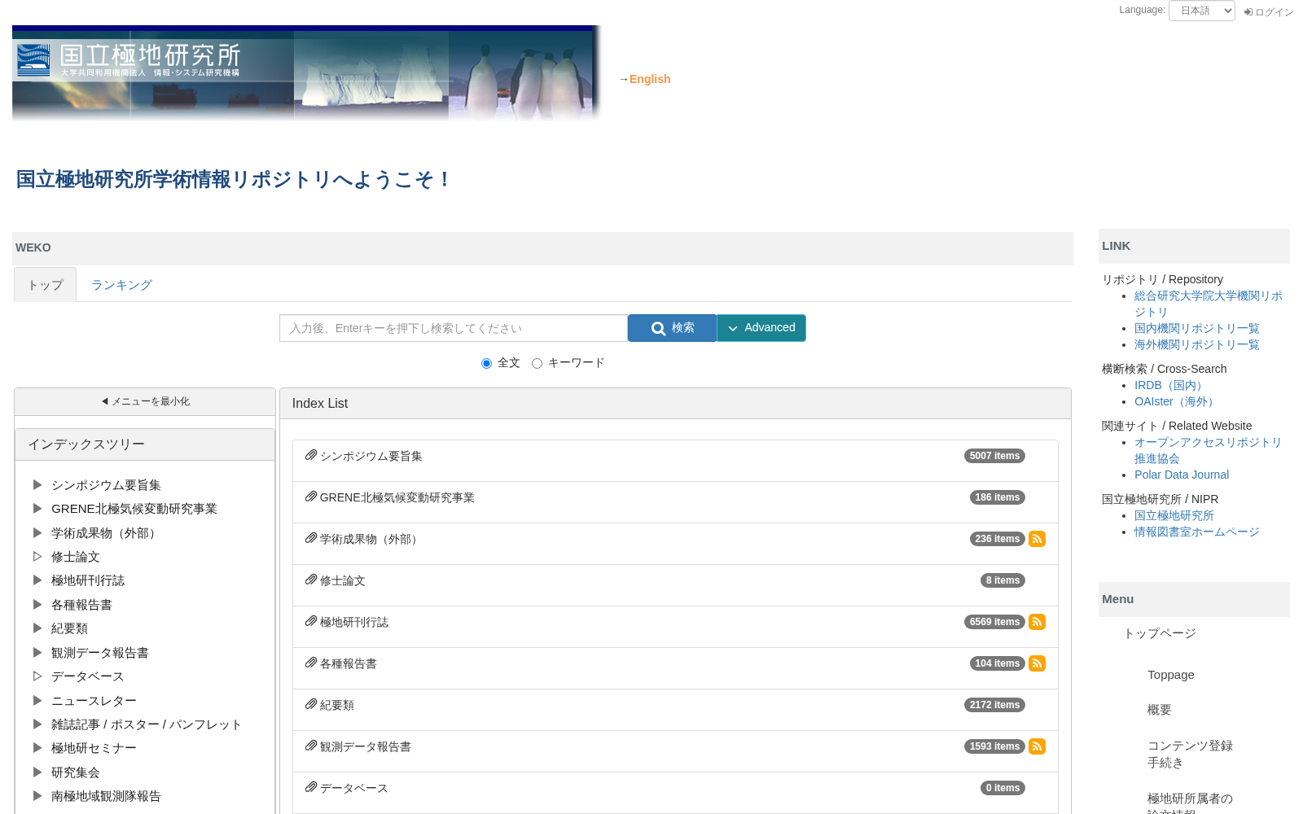Screen dimensions: 1303x814
Task: Open OAIster(海外) link
Action: point(1176,401)
